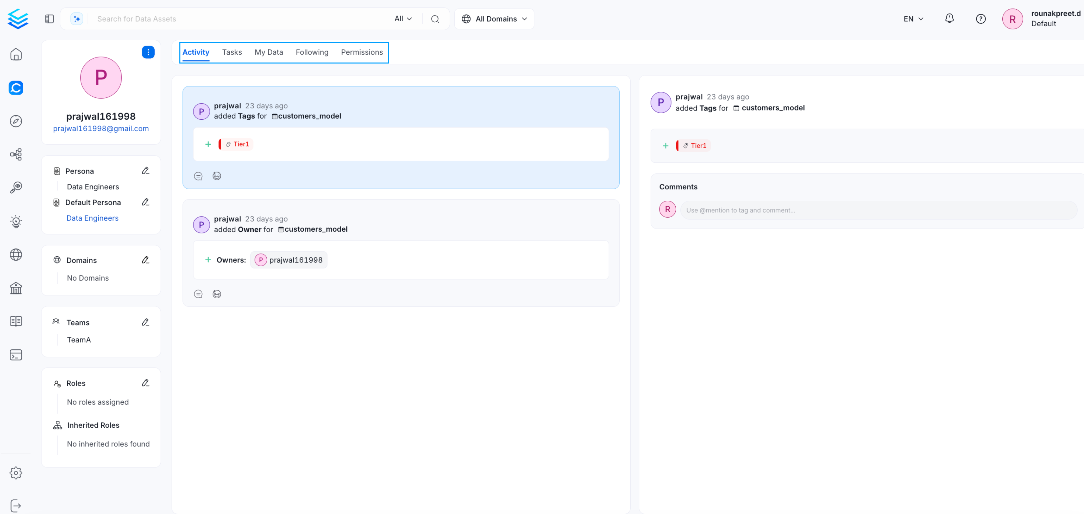Viewport: 1084px width, 514px height.
Task: Open the Observability section in sidebar
Action: [x=16, y=187]
